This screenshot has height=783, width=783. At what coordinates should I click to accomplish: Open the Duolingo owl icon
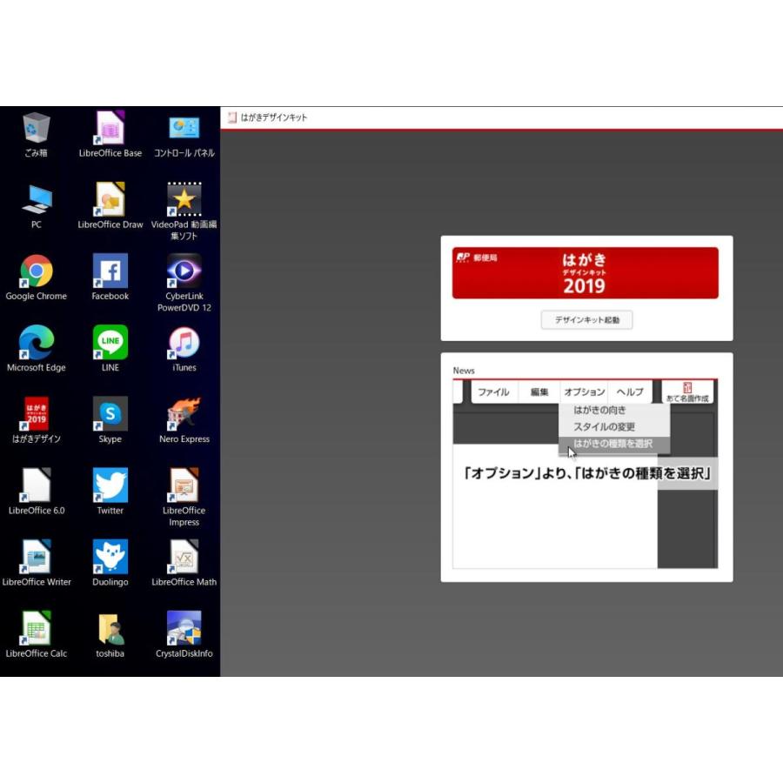(110, 558)
